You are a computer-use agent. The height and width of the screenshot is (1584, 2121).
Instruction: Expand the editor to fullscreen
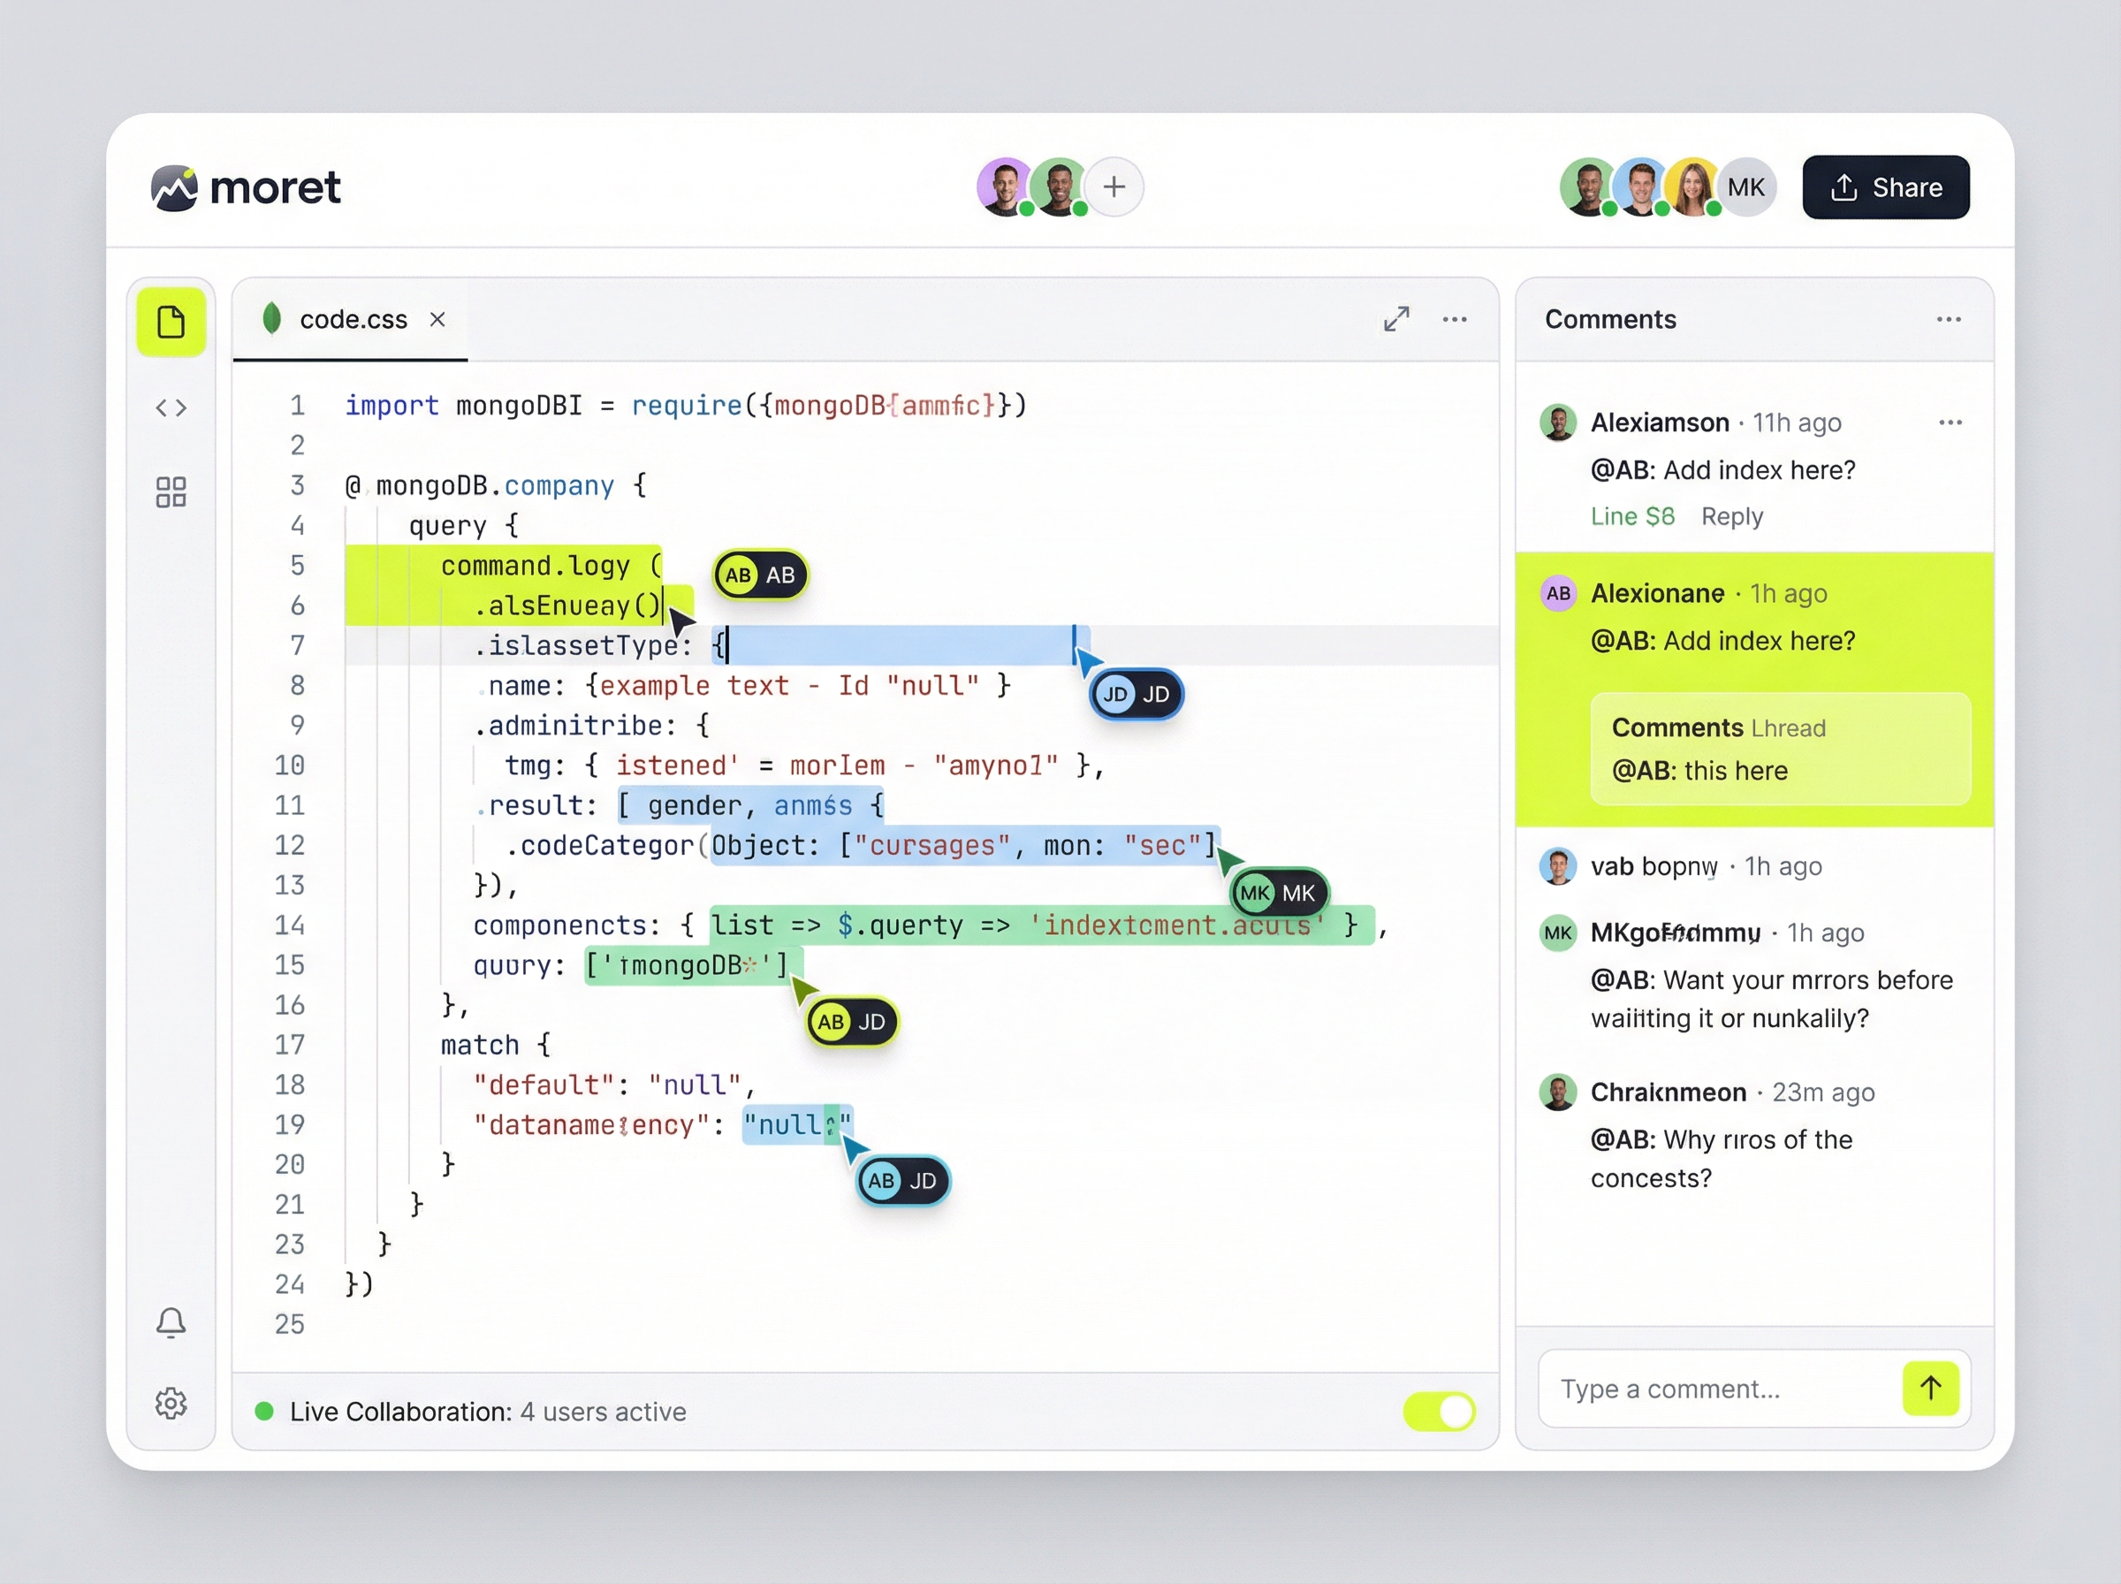1397,318
